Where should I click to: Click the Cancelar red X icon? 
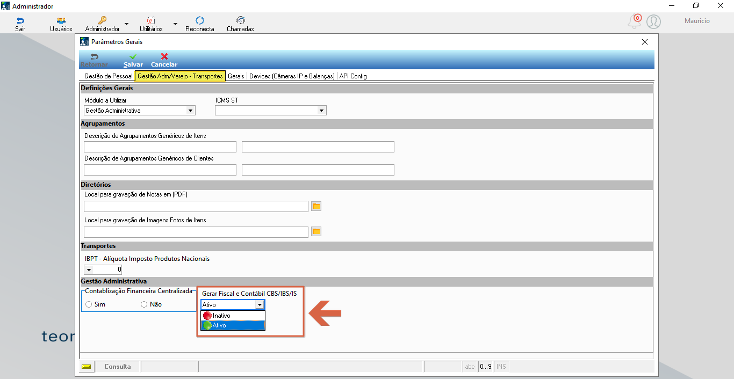[x=164, y=56]
